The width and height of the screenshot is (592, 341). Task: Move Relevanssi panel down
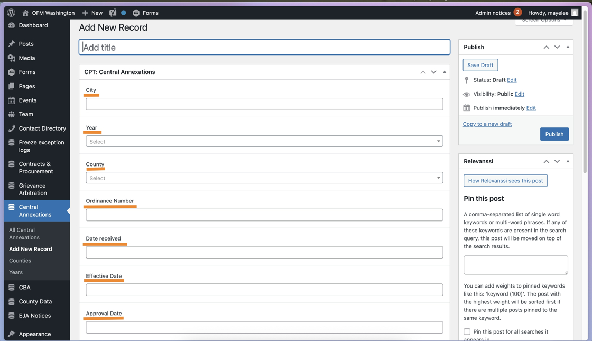[557, 161]
